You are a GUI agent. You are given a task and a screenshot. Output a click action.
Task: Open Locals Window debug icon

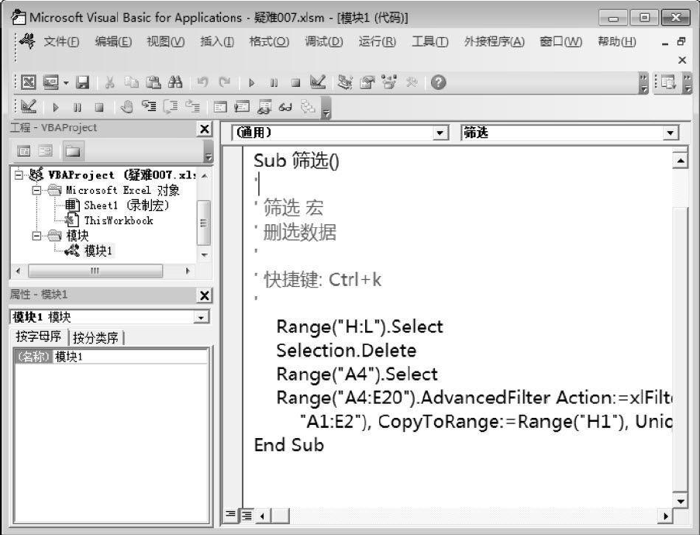pos(220,107)
